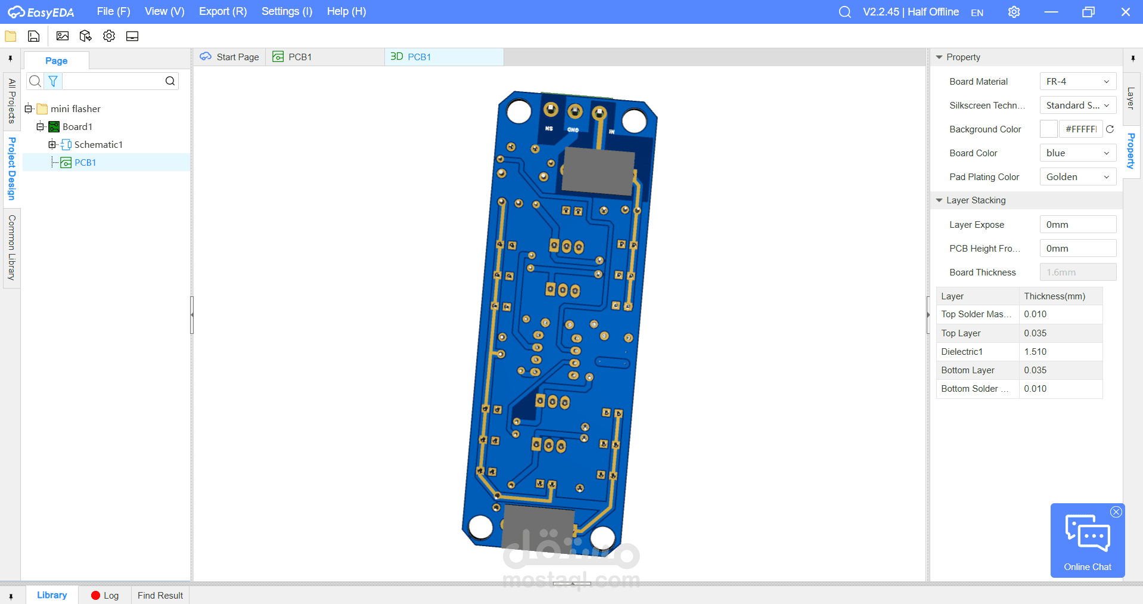The width and height of the screenshot is (1143, 604).
Task: Collapse the Board1 tree node
Action: coord(40,127)
